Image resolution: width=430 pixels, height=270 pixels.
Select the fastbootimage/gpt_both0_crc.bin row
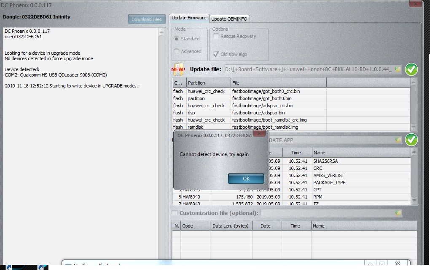291,91
